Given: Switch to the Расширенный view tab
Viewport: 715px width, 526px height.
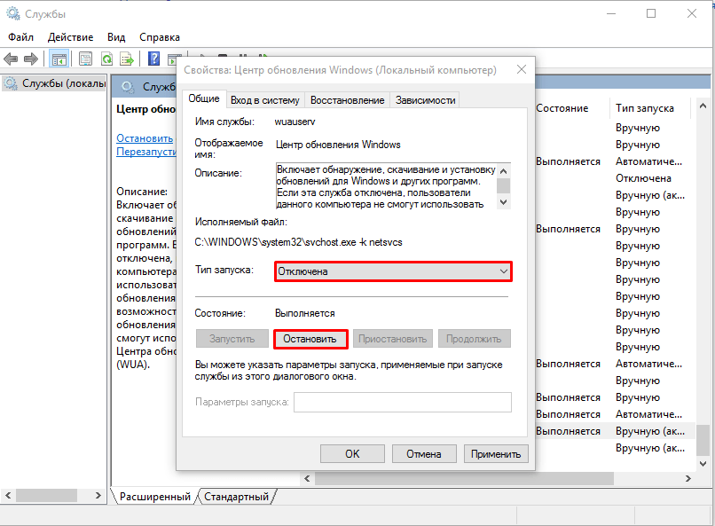Looking at the screenshot, I should coord(155,497).
